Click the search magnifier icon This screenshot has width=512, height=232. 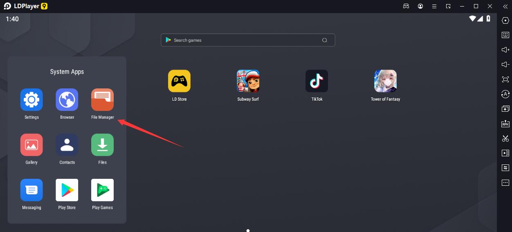[325, 40]
